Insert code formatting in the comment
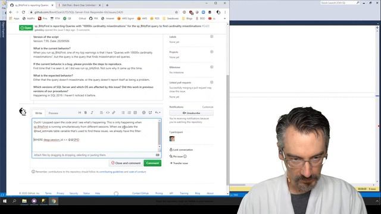Image resolution: width=381 pixels, height=214 pixels. click(x=108, y=112)
